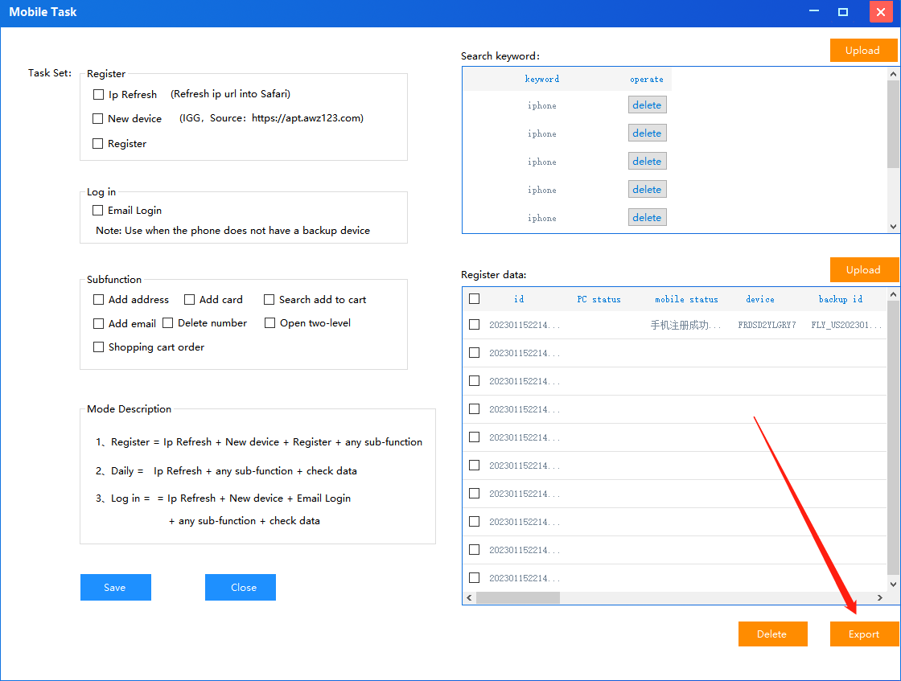The height and width of the screenshot is (681, 901).
Task: Tick the Shopping cart order checkbox
Action: point(98,347)
